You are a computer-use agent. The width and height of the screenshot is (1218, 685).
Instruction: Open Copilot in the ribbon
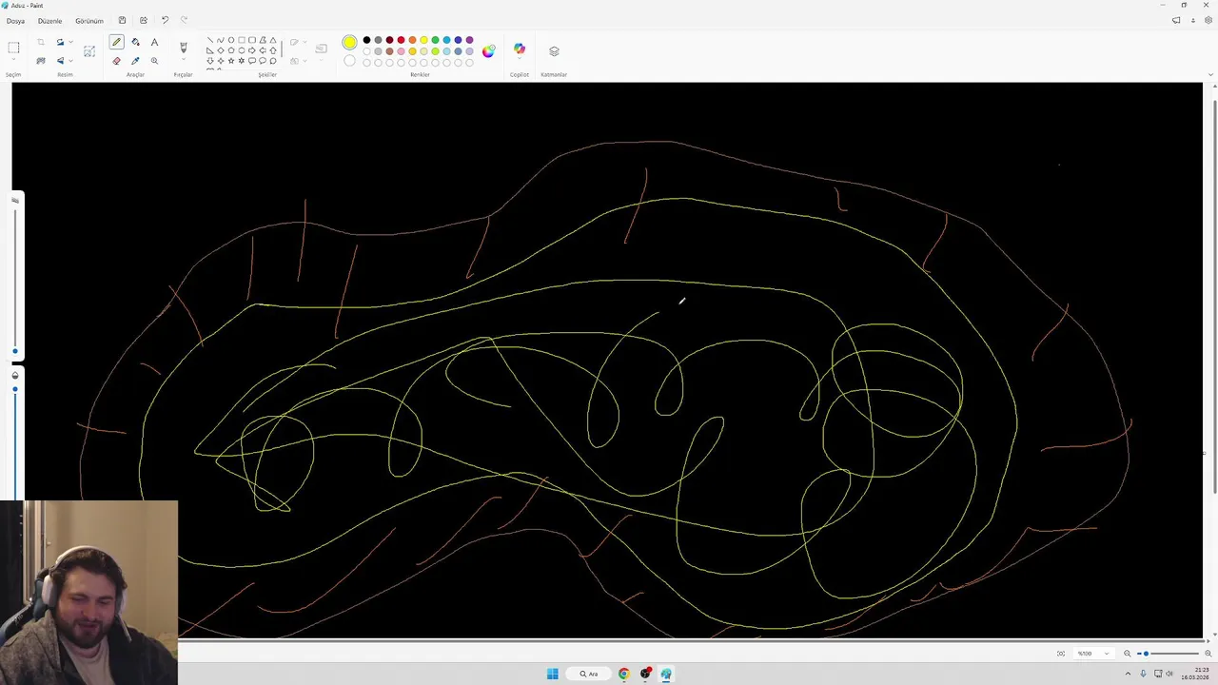520,49
